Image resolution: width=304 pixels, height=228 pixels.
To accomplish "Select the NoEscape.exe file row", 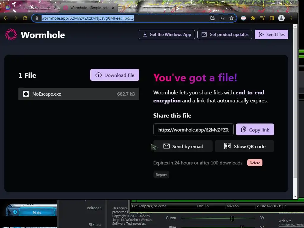I will 79,94.
